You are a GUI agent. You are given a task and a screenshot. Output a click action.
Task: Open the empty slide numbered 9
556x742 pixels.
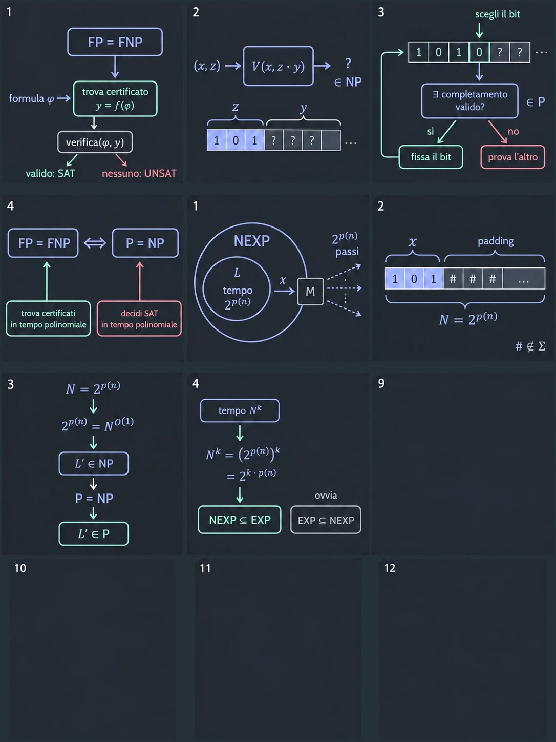coord(463,464)
